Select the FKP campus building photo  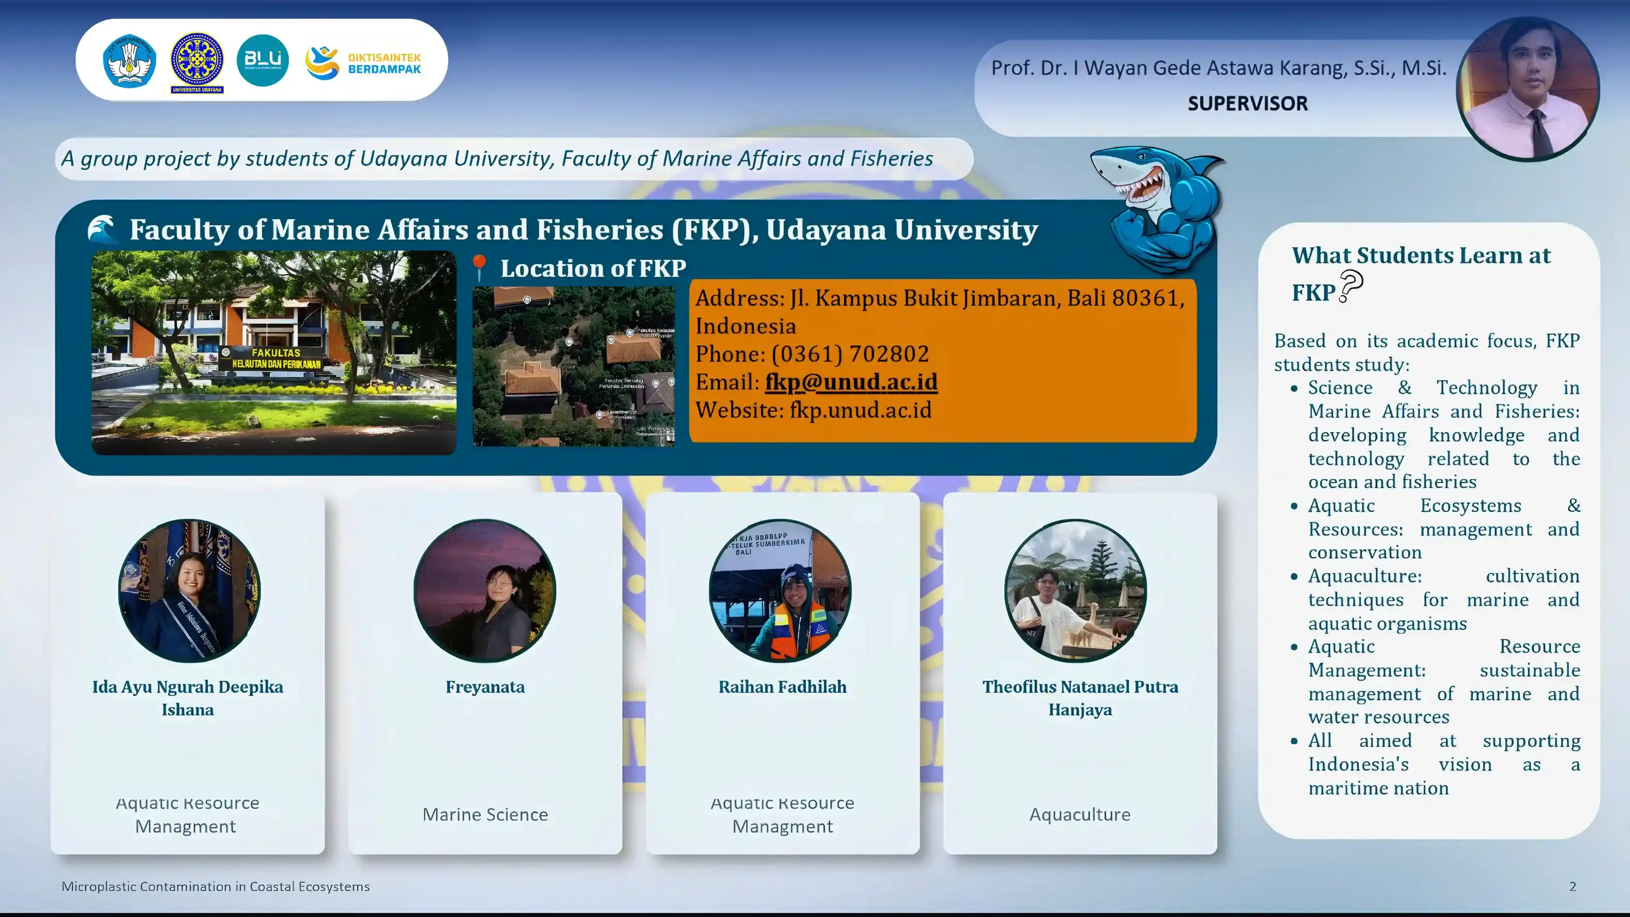point(274,353)
